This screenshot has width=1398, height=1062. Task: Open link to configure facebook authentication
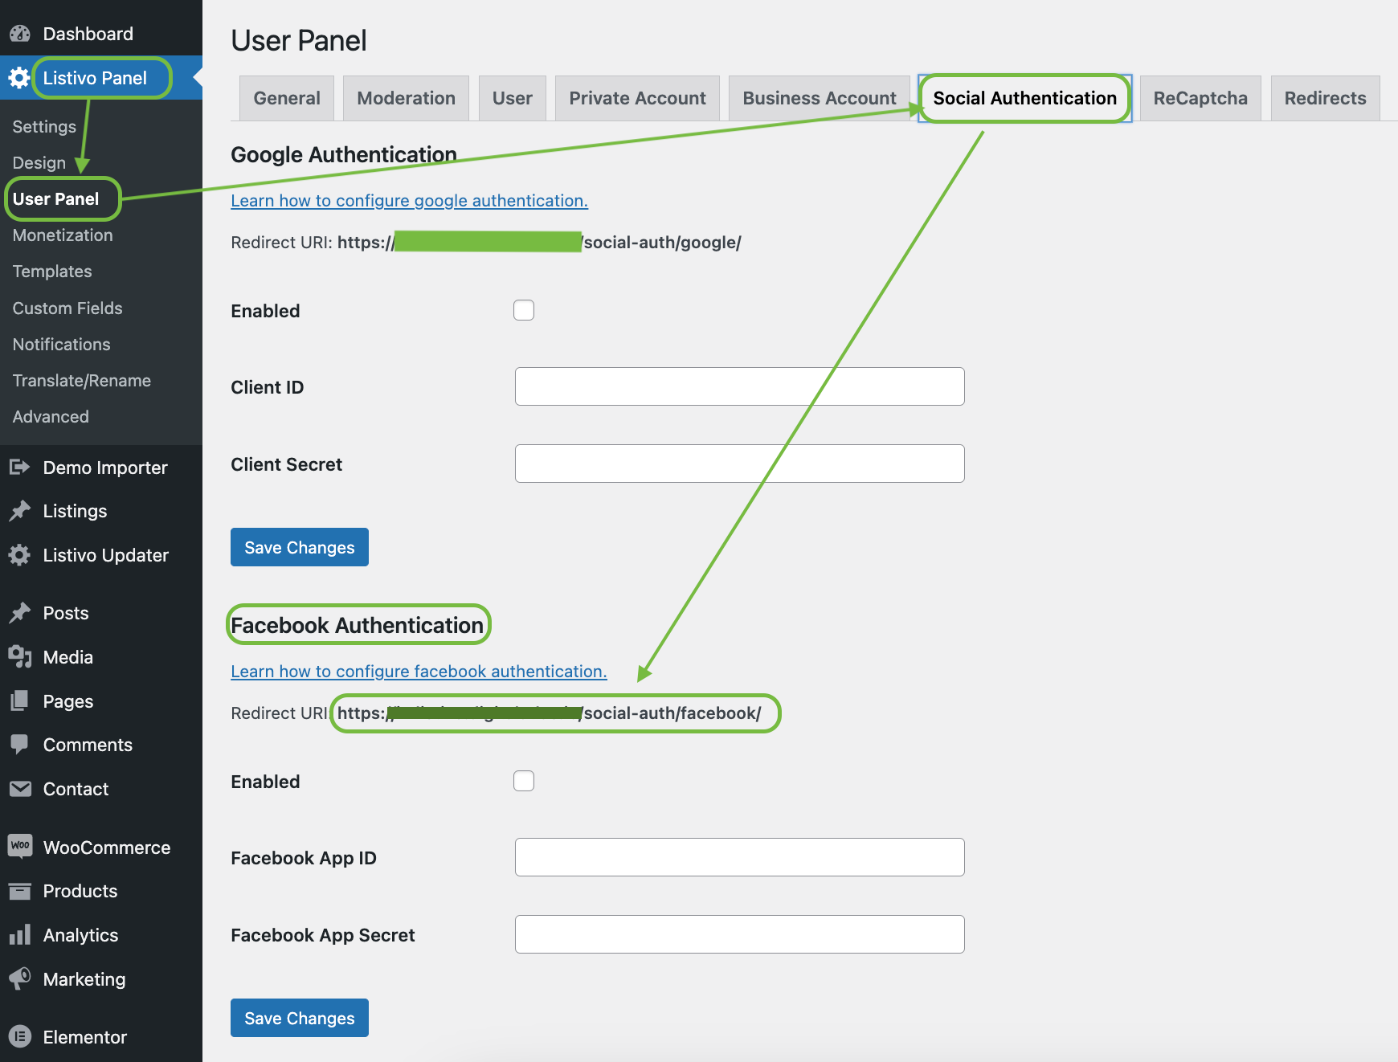coord(419,672)
